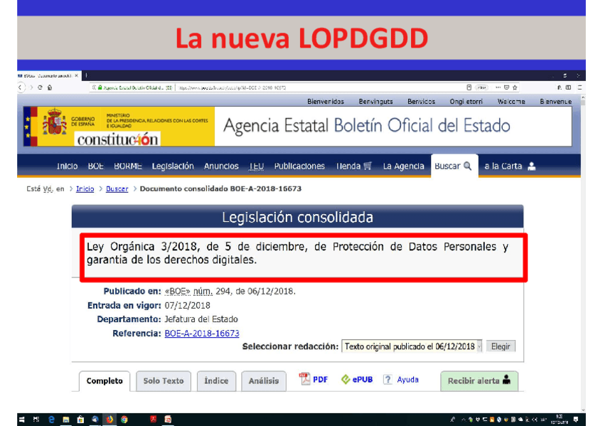Select the Bienvenidos language link
This screenshot has height=426, width=603.
(x=326, y=102)
